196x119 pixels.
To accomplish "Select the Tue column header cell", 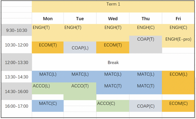I will pos(80,18).
